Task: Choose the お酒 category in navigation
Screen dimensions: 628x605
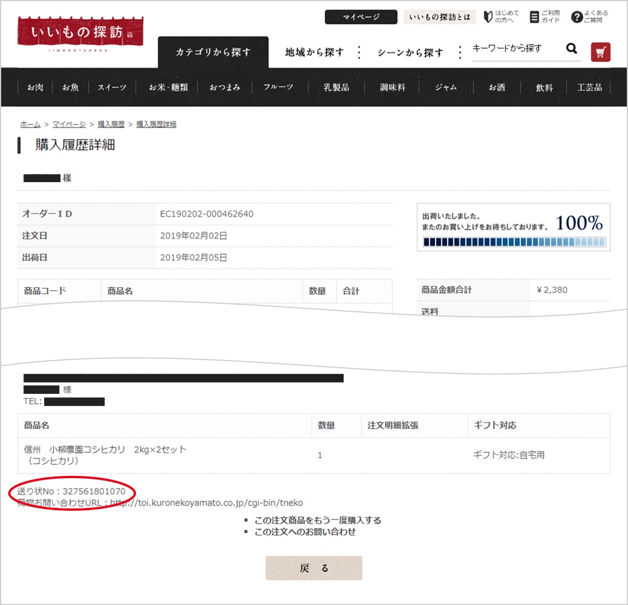Action: 497,87
